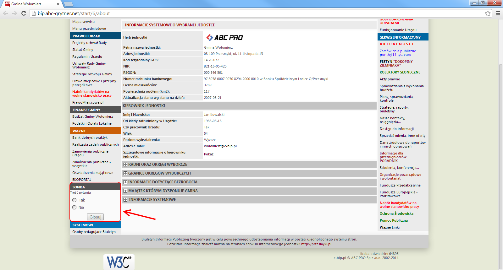Bookmark page with the star icon
This screenshot has width=503, height=270.
[x=488, y=13]
